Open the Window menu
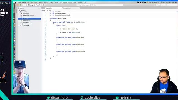 point(80,2)
